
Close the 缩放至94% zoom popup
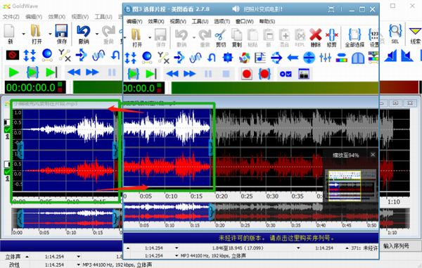click(373, 155)
